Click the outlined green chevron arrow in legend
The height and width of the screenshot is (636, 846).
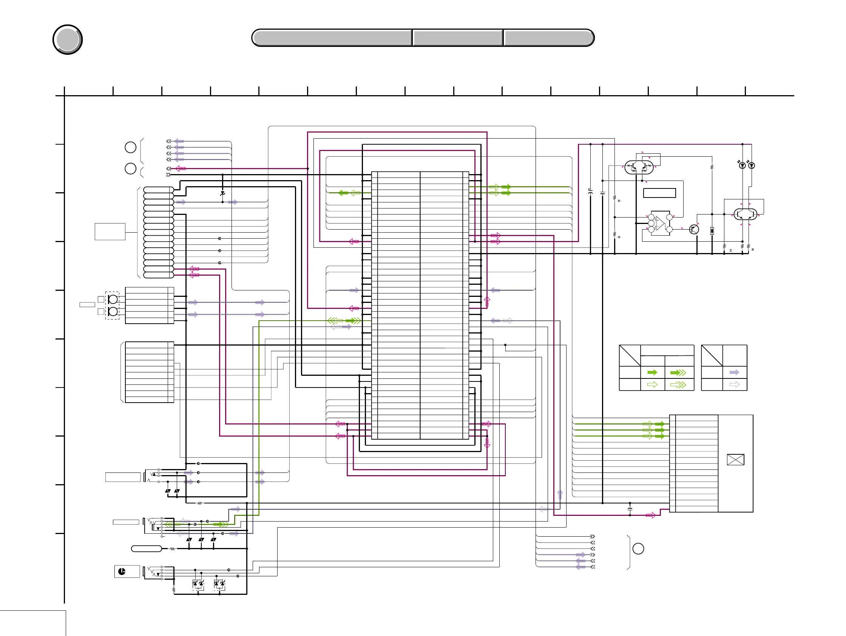(x=678, y=385)
